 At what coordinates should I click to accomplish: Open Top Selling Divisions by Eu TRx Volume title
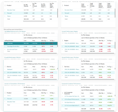(x=15, y=31)
